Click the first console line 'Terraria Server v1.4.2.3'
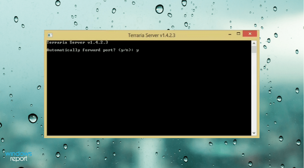Image resolution: width=304 pixels, height=168 pixels. click(x=77, y=42)
